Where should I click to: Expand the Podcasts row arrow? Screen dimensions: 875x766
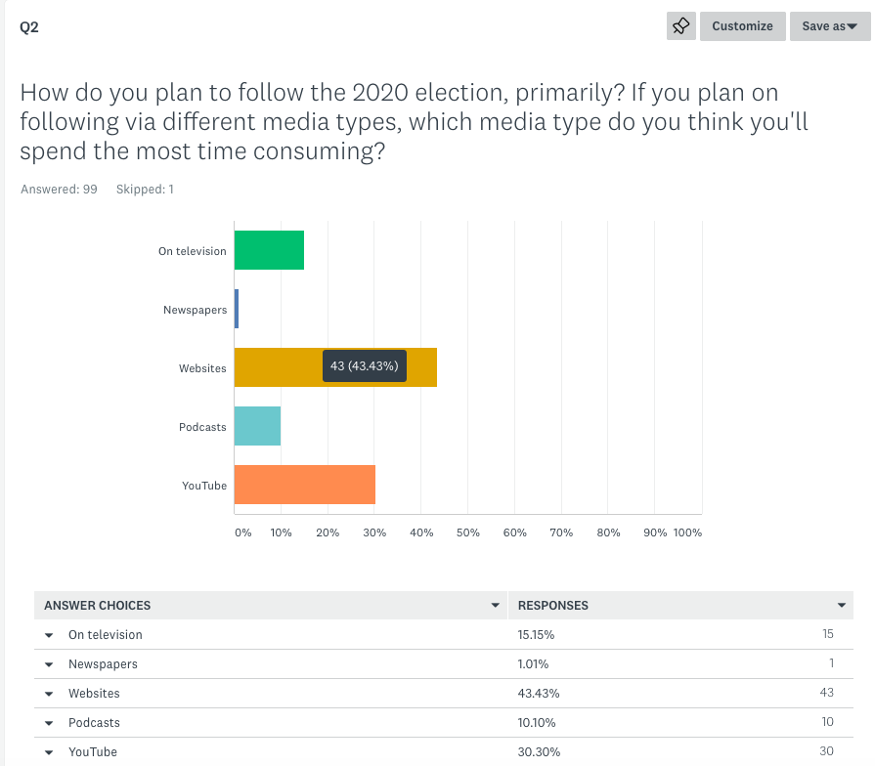[49, 723]
